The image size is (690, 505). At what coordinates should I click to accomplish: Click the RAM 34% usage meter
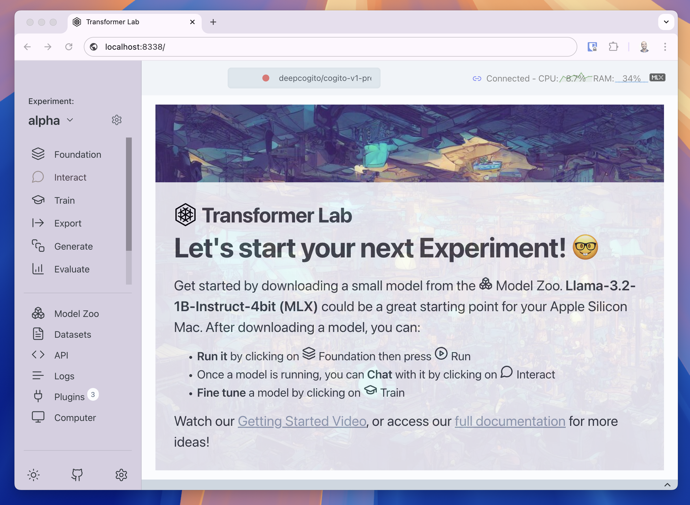click(x=631, y=78)
